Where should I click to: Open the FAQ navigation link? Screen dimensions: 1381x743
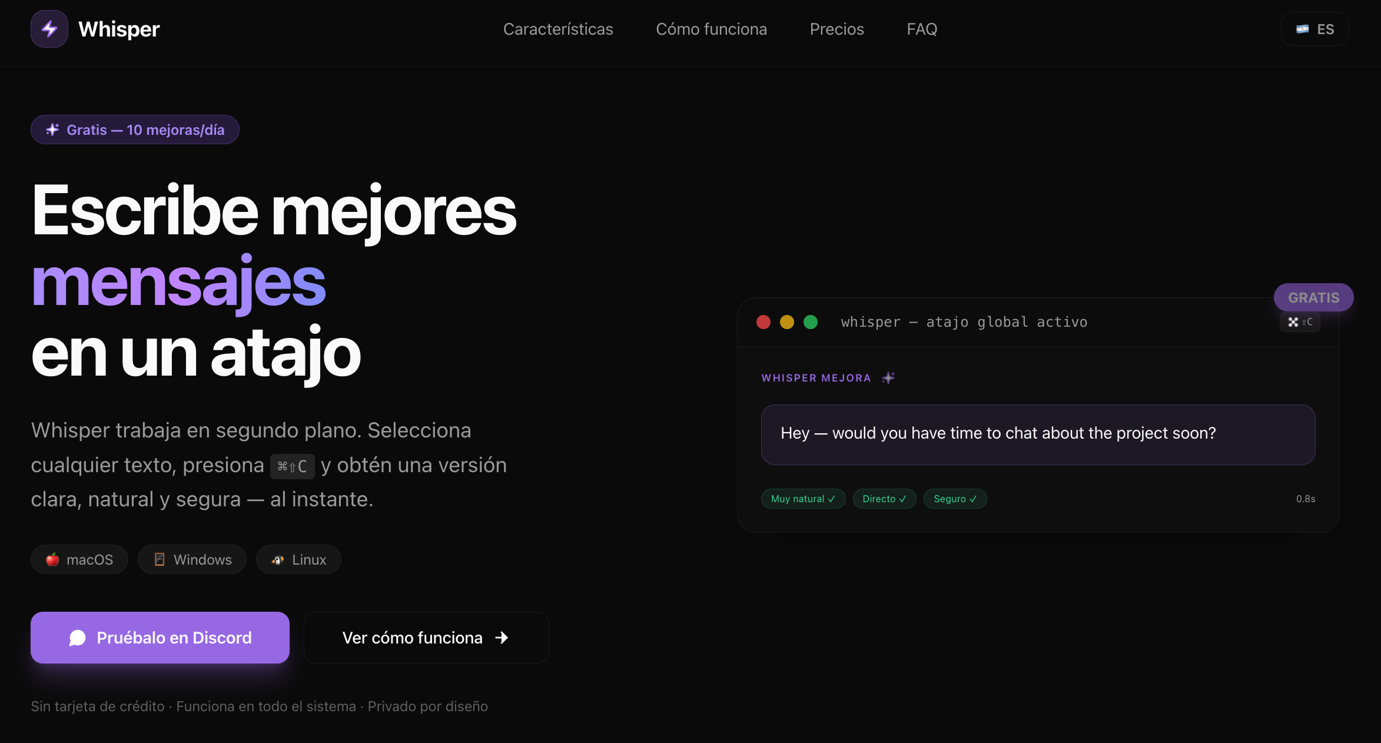(x=922, y=29)
